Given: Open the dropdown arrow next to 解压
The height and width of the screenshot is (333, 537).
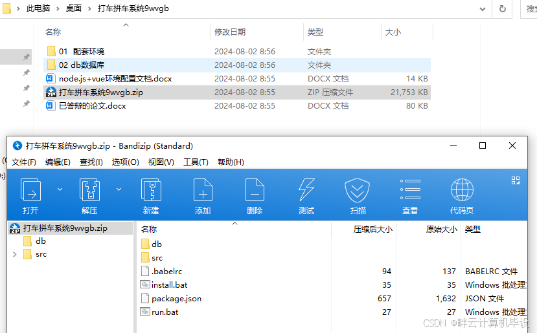Looking at the screenshot, I should coord(119,189).
